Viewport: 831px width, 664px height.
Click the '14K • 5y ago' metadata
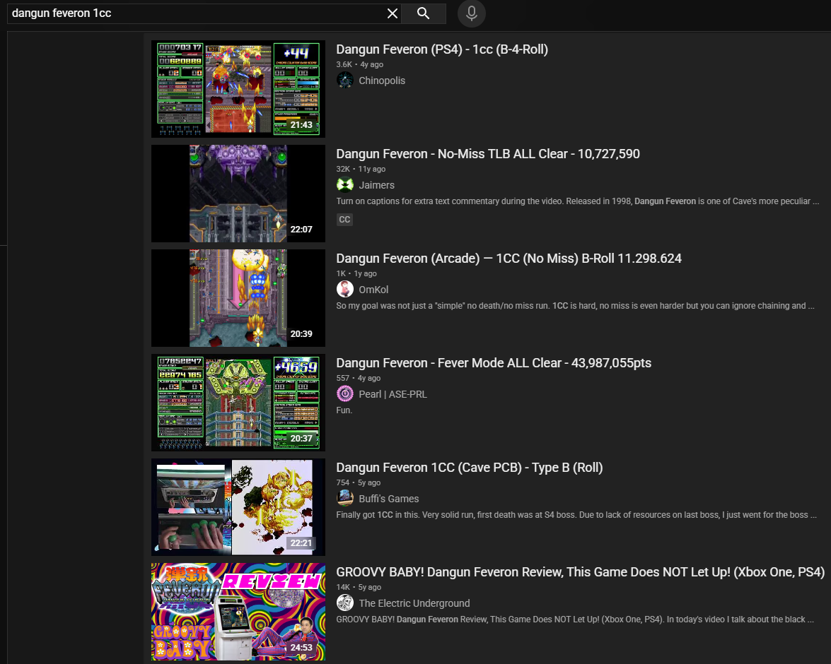[x=359, y=587]
